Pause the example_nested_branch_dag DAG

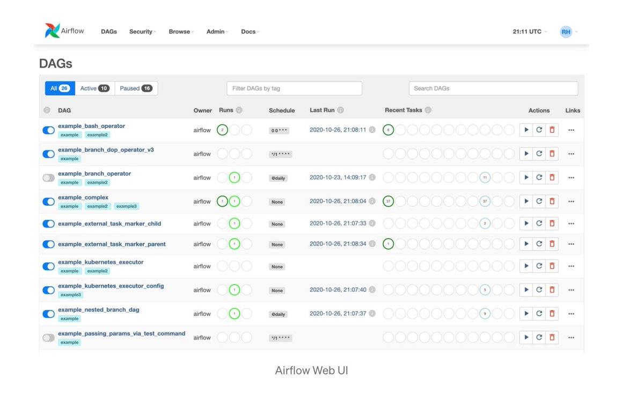[x=48, y=314]
